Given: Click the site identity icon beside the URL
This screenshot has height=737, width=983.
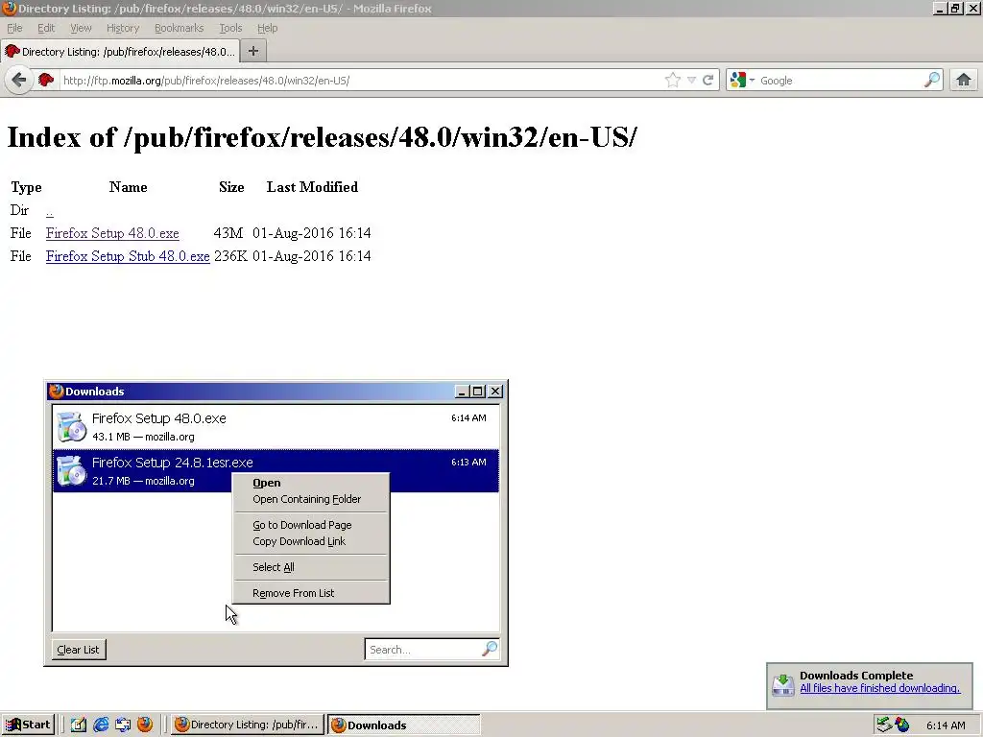Looking at the screenshot, I should click(x=46, y=81).
